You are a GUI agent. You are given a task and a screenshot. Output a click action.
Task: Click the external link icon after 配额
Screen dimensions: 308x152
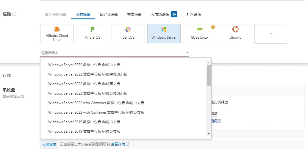pyautogui.click(x=219, y=121)
